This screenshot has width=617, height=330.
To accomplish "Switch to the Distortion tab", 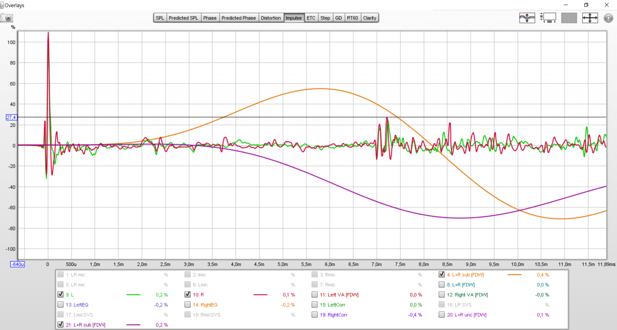I will (271, 18).
